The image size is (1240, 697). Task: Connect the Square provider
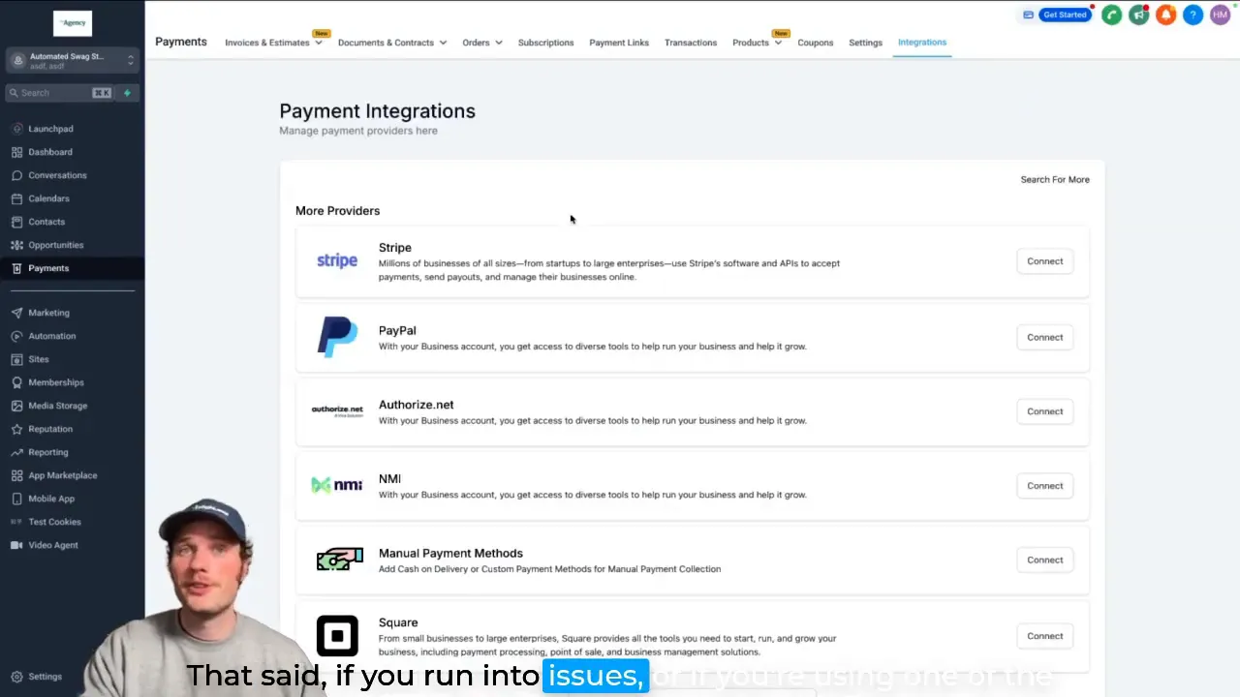(1044, 636)
